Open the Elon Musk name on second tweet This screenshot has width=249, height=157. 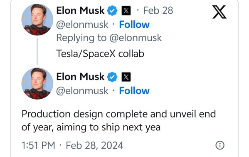click(80, 77)
